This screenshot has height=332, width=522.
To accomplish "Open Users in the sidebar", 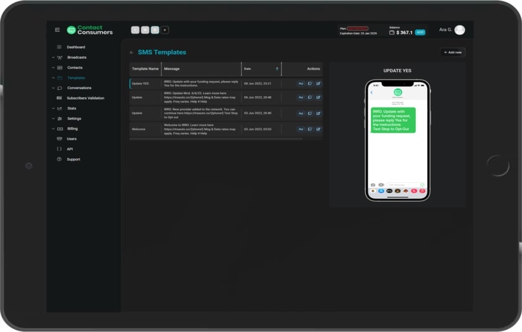I will click(x=71, y=139).
